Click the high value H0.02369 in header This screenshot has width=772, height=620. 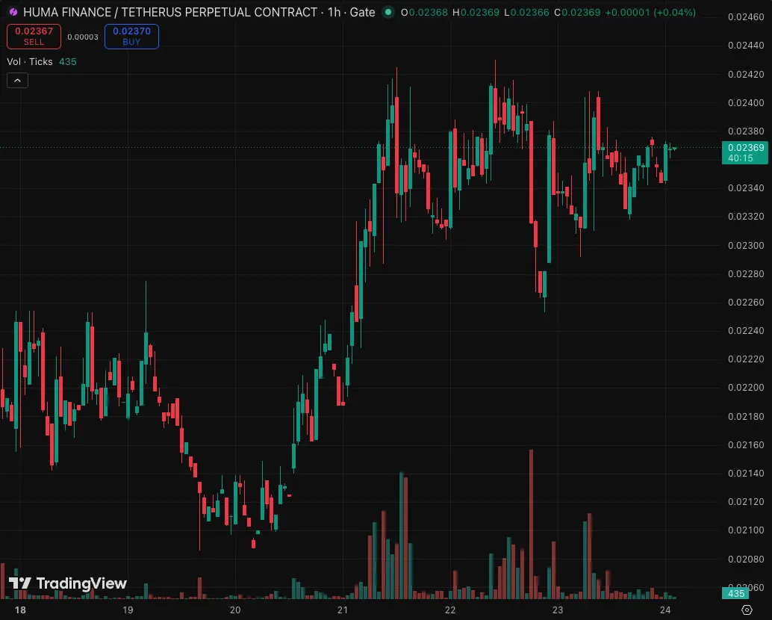pos(476,12)
